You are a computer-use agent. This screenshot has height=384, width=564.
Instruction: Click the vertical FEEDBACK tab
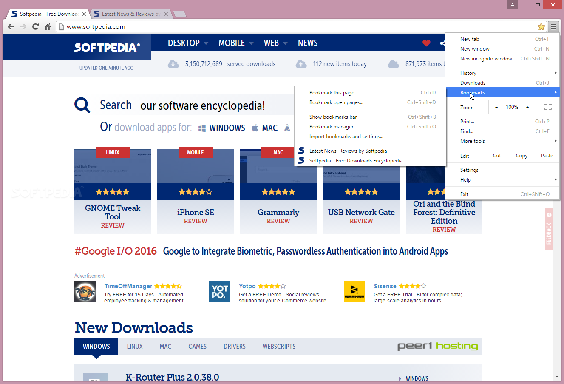point(549,229)
